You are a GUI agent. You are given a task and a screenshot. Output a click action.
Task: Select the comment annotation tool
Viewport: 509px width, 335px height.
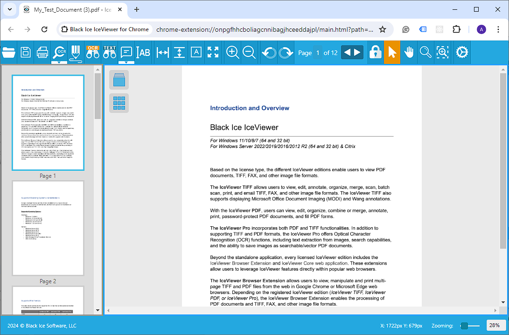click(126, 52)
